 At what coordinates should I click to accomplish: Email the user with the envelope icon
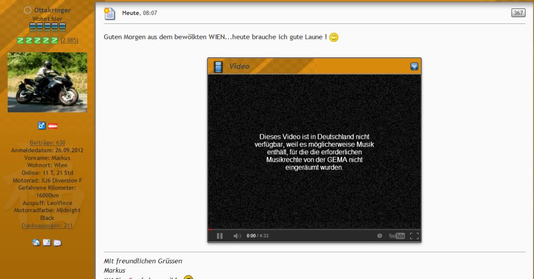[57, 242]
